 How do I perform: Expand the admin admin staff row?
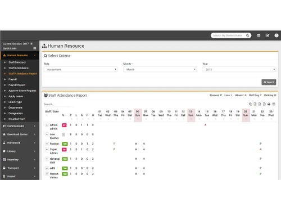point(47,125)
